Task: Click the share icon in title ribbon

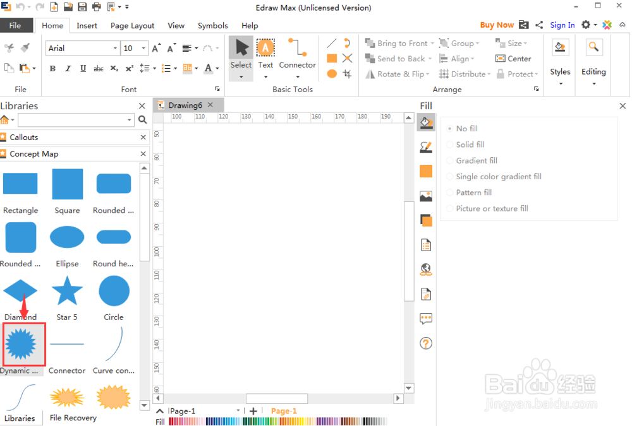Action: tap(539, 25)
